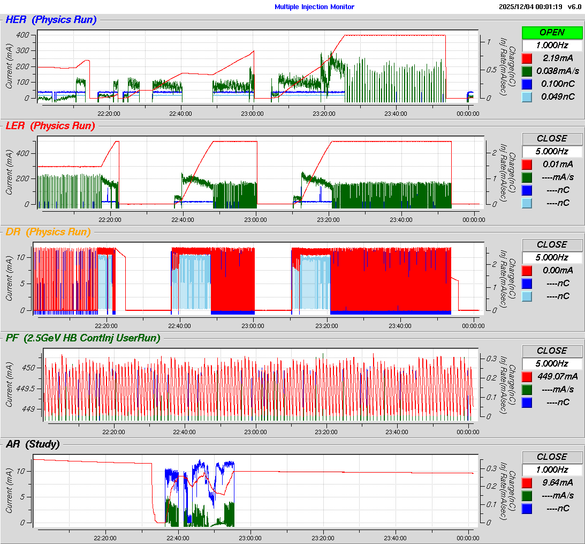Click the LER red 0.01mA legend swatch

(527, 164)
